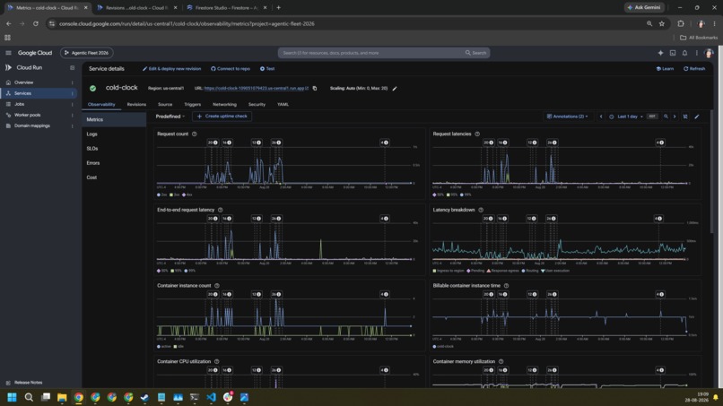Open the Agentic Fleet 2026 project picker

click(x=87, y=53)
